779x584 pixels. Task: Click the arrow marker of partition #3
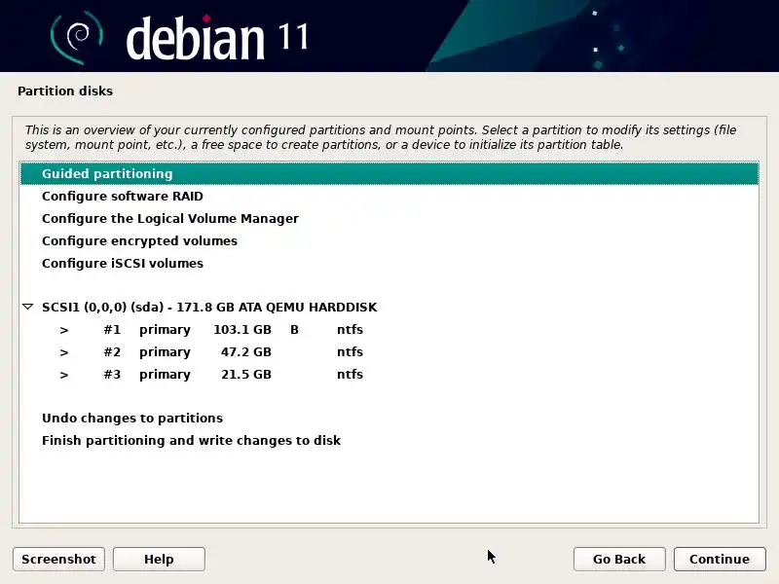[x=64, y=375]
